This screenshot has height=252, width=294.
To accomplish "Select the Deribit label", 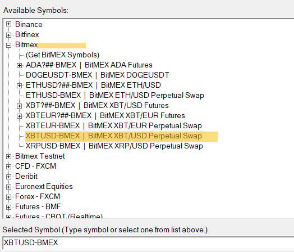I will coord(26,177).
